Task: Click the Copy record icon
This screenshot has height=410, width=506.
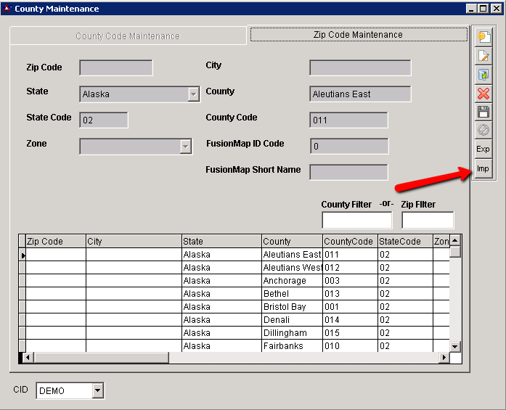Action: coord(483,75)
